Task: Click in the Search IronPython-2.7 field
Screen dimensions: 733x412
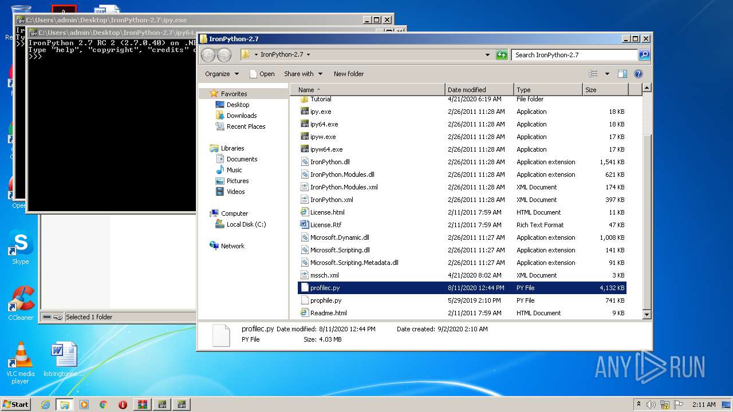Action: [x=574, y=55]
